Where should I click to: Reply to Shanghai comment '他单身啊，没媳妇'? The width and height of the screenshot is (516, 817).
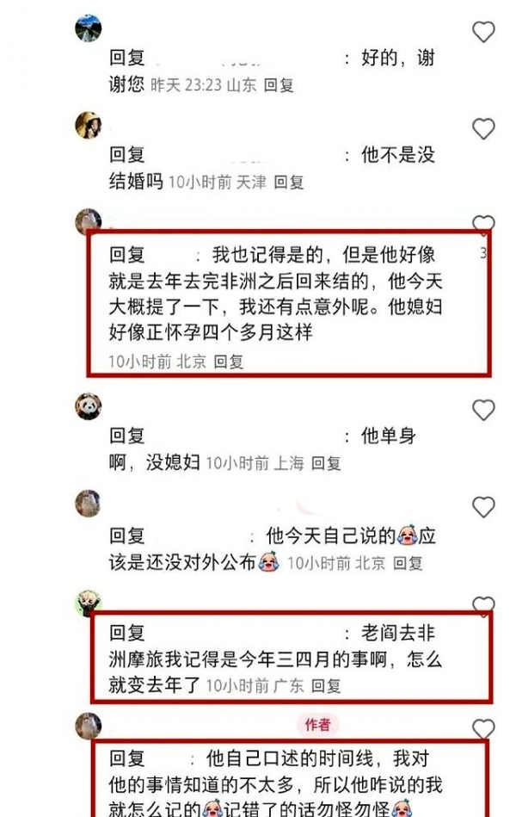pos(326,462)
